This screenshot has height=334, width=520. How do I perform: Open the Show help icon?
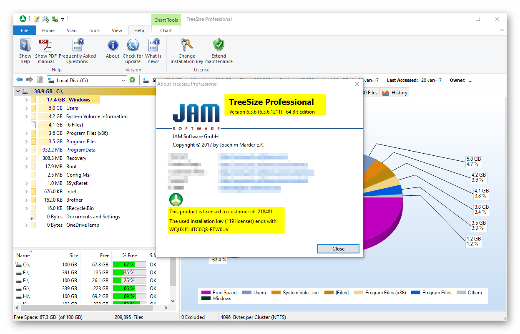pos(25,45)
